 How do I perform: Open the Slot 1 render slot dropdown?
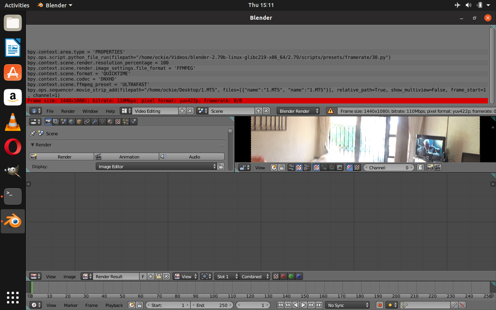coord(227,277)
